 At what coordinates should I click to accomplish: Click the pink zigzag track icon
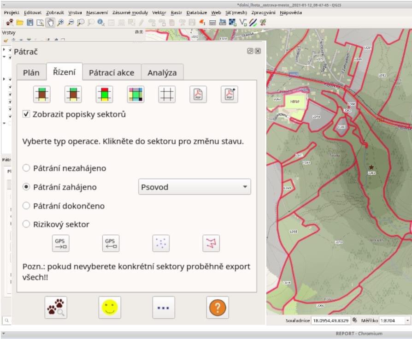211,243
